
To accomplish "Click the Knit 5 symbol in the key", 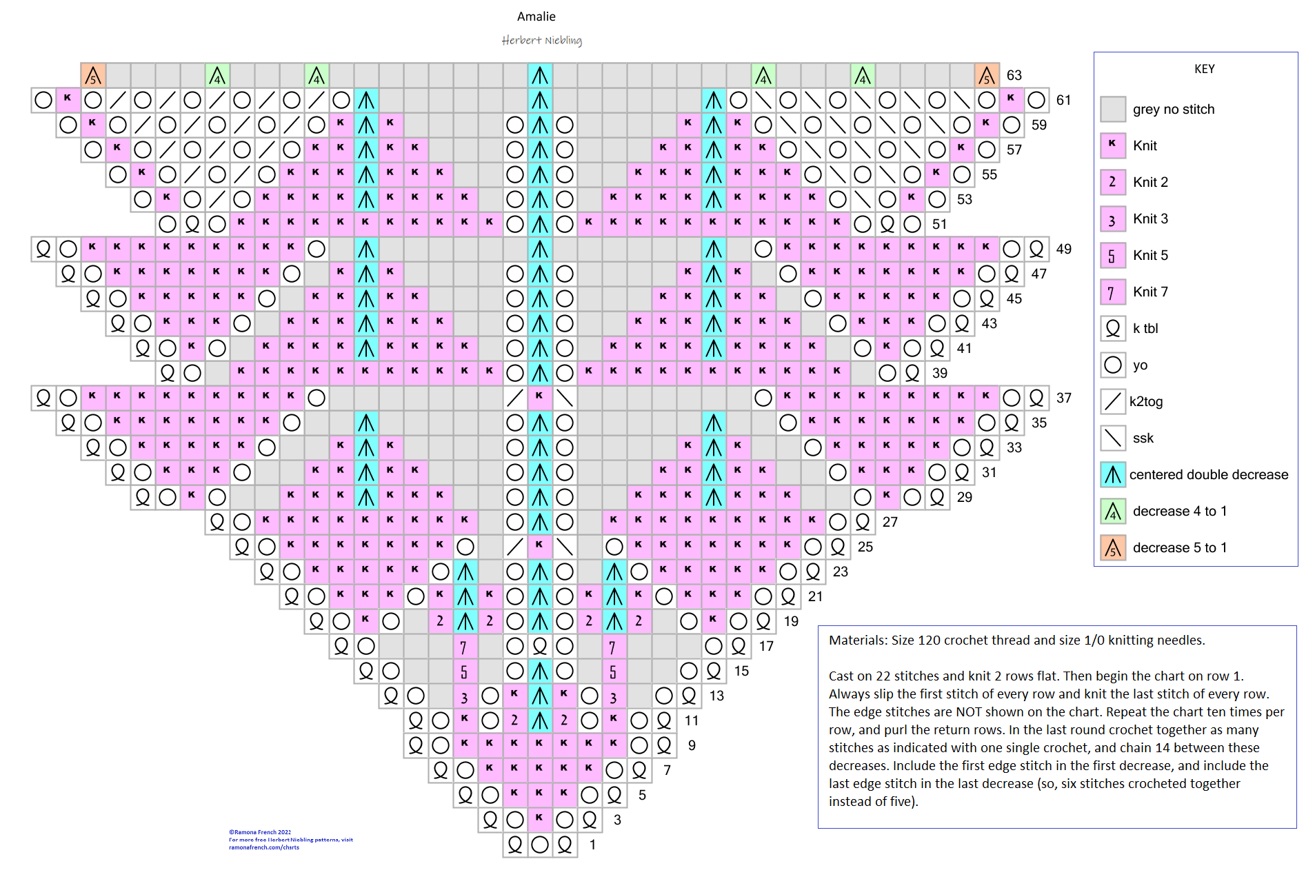I will 1112,256.
